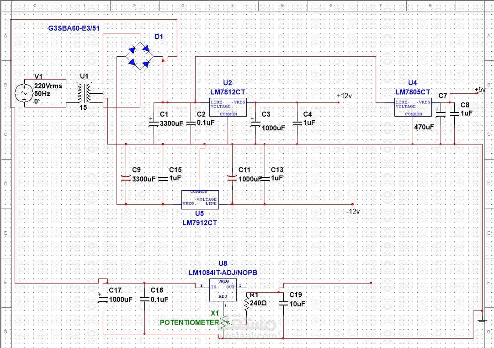Viewport: 494px width, 348px height.
Task: Click the 240Ω value text
Action: tap(258, 303)
